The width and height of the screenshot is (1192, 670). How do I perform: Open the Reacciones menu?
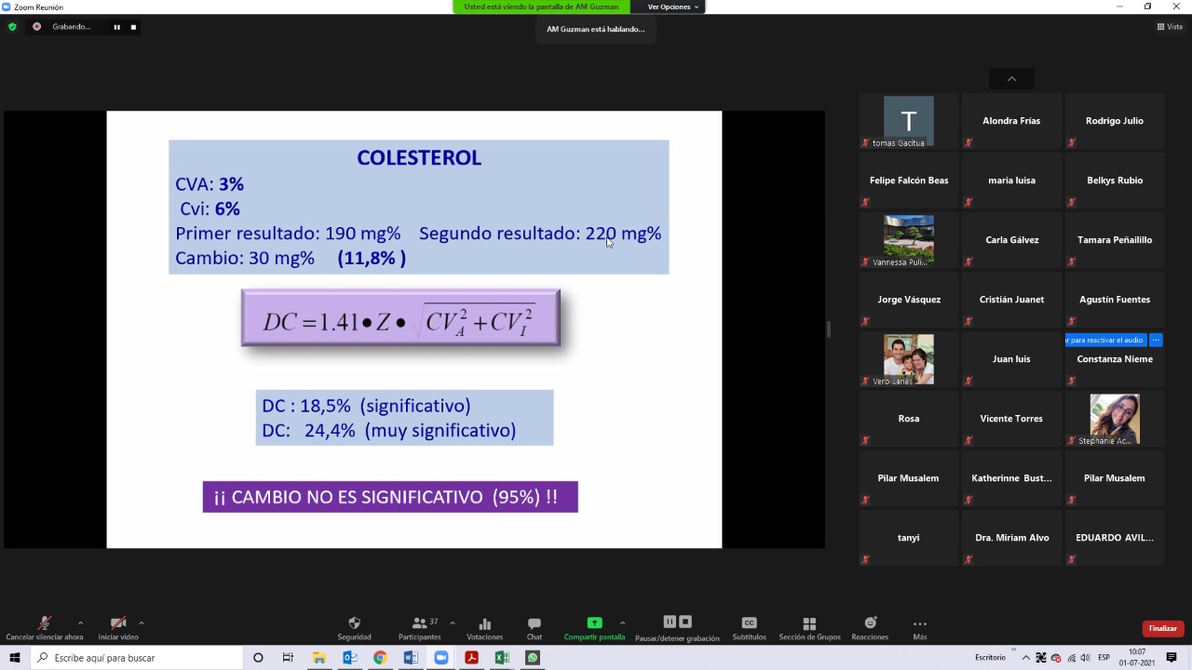coord(870,628)
